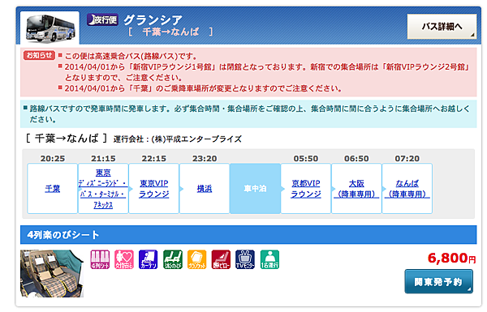Screen dimensions: 487x312
Task: Open the bus photo thumbnail in header
Action: [50, 28]
